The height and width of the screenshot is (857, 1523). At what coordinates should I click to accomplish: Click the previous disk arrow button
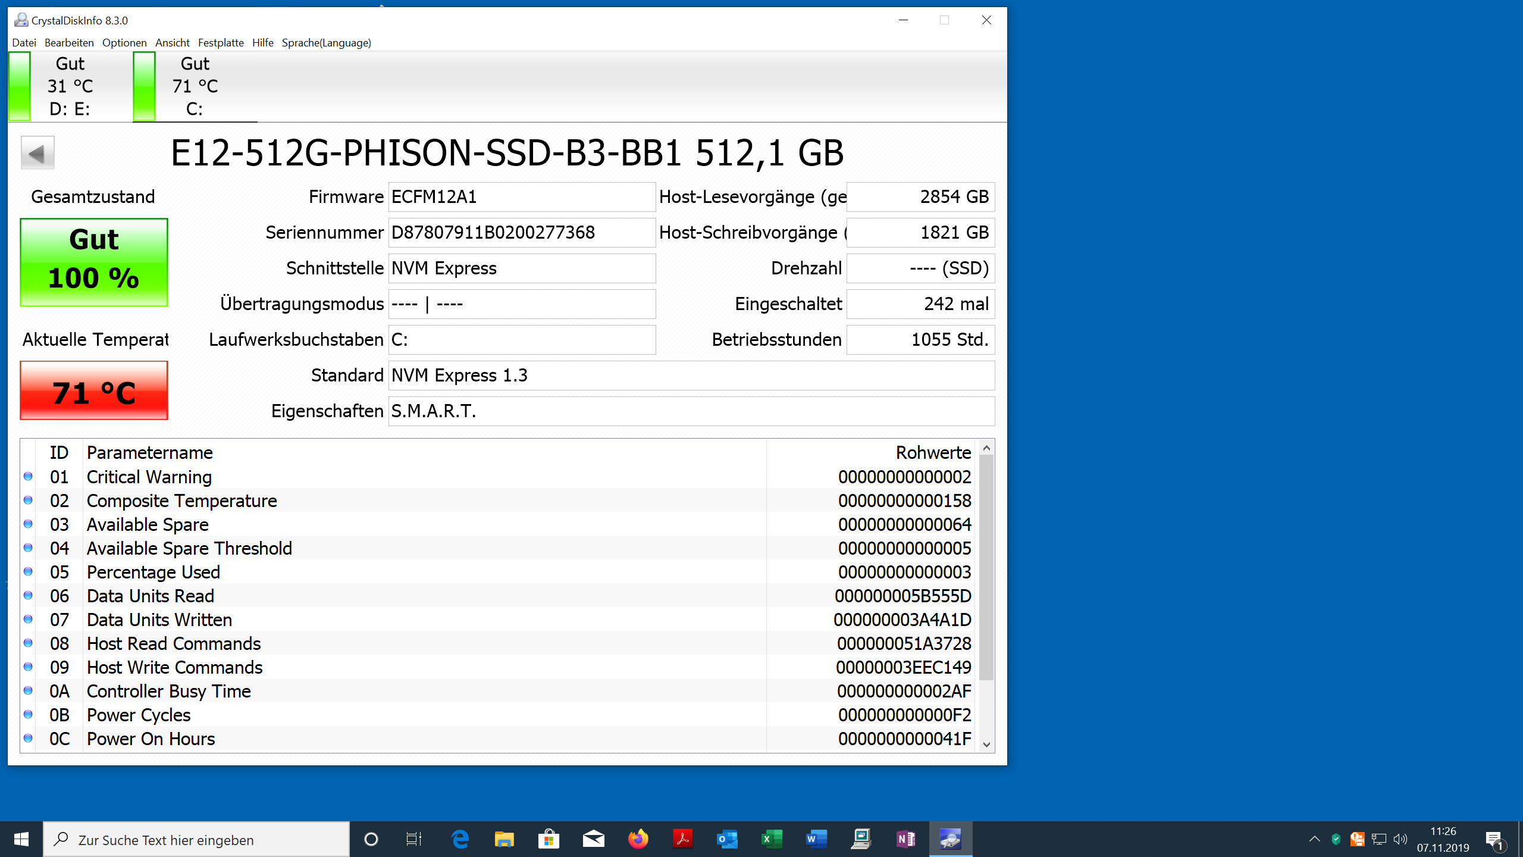tap(37, 153)
